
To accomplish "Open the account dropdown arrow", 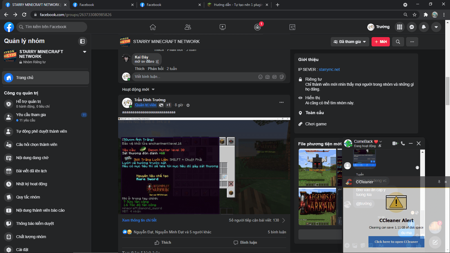I will tap(436, 27).
